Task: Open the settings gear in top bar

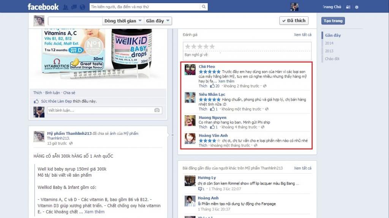Action: (x=357, y=7)
